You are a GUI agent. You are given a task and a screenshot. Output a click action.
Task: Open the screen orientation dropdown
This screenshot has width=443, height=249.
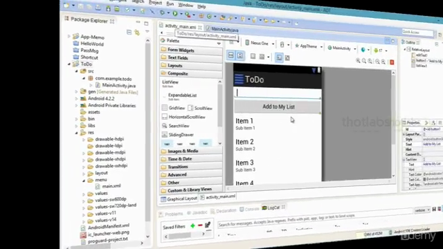click(284, 44)
